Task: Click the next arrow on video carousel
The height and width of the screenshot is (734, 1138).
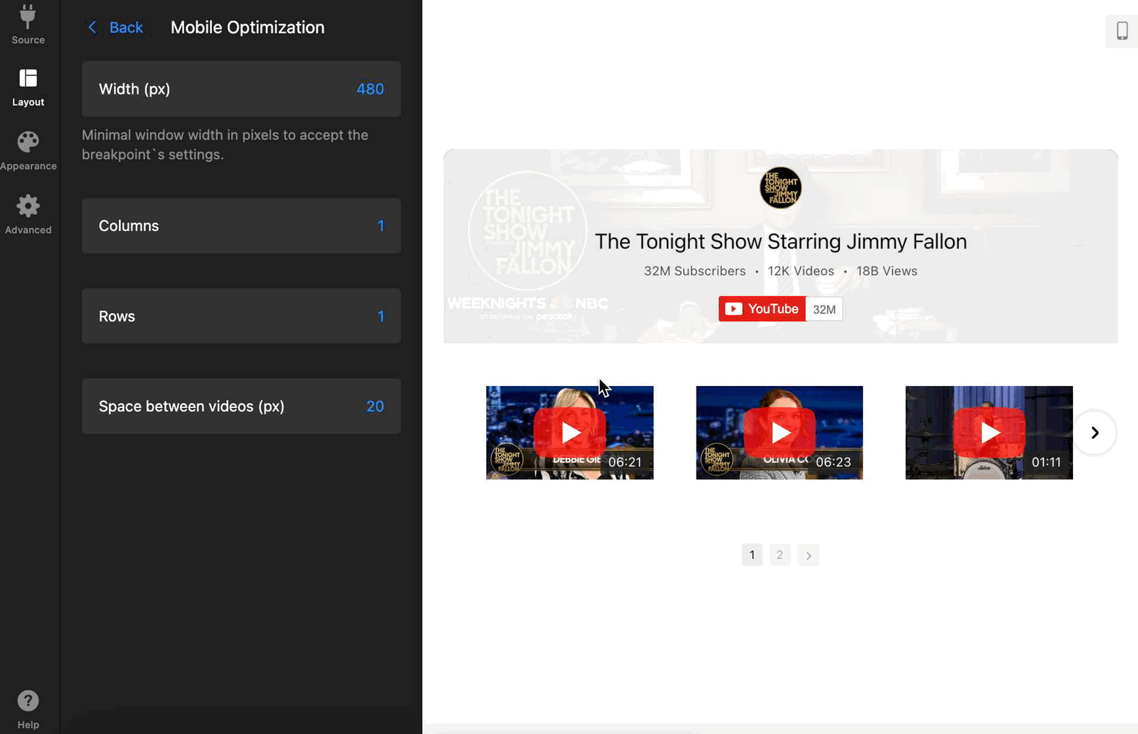Action: tap(1094, 433)
